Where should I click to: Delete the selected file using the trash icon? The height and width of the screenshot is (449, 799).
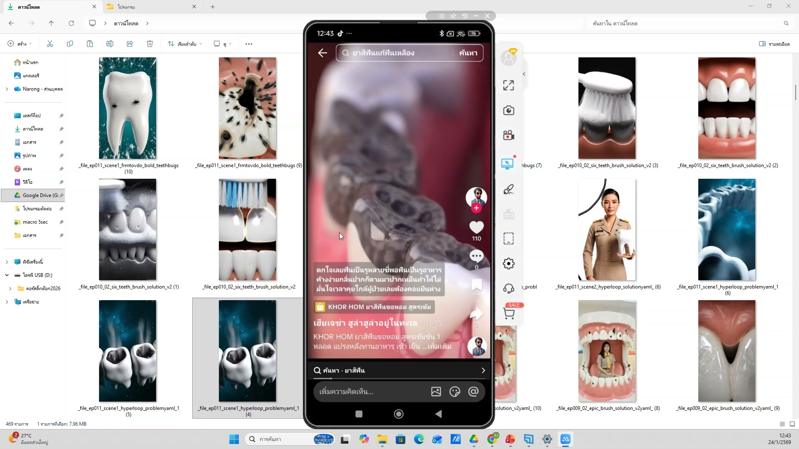pyautogui.click(x=150, y=44)
